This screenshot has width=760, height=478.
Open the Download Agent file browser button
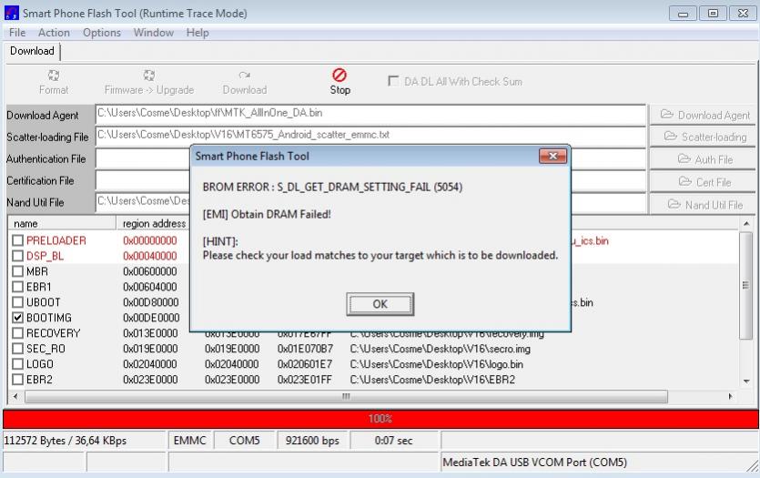703,115
